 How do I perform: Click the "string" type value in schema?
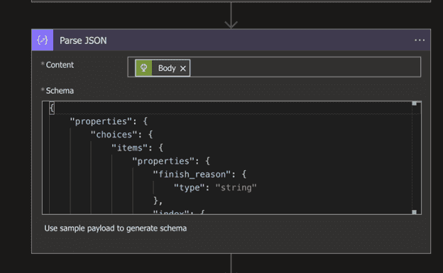coord(236,187)
